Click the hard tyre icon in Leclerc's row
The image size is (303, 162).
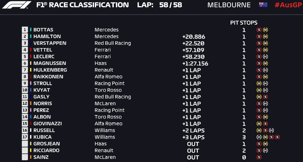coord(266,57)
